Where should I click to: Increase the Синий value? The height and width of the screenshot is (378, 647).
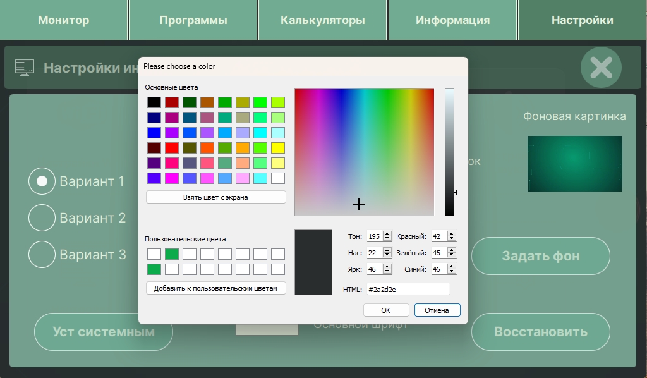point(451,267)
